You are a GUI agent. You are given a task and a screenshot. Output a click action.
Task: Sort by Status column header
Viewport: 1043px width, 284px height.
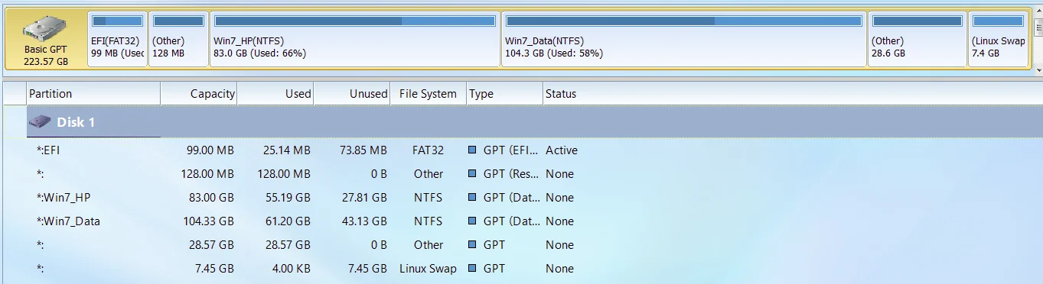tap(561, 94)
